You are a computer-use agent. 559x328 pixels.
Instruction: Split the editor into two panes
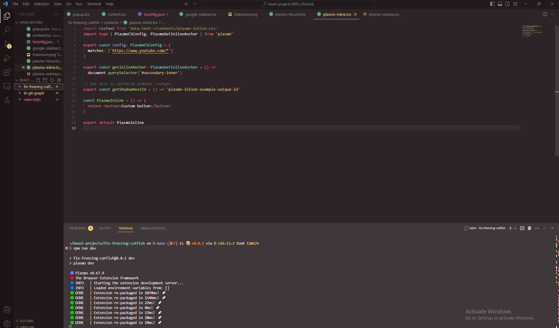pos(545,14)
